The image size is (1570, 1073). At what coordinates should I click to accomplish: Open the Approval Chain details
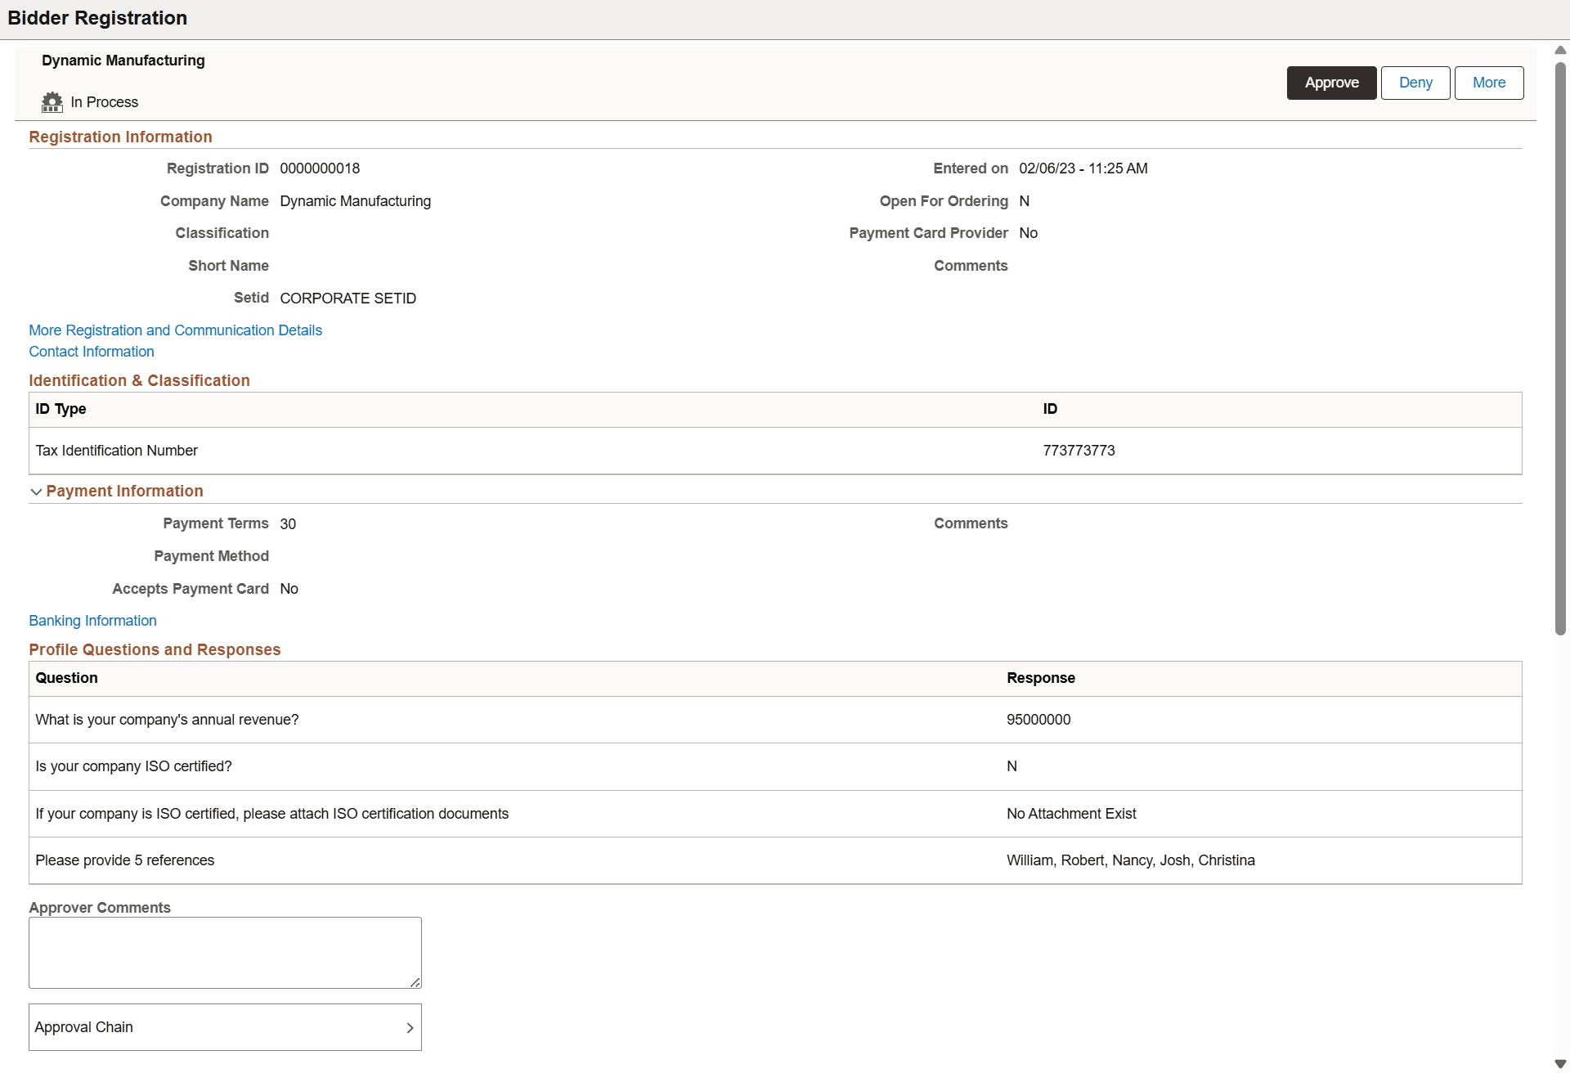(x=225, y=1026)
